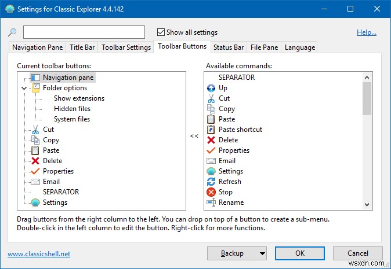
Task: Select the scissors Cut icon in left list
Action: coord(35,130)
